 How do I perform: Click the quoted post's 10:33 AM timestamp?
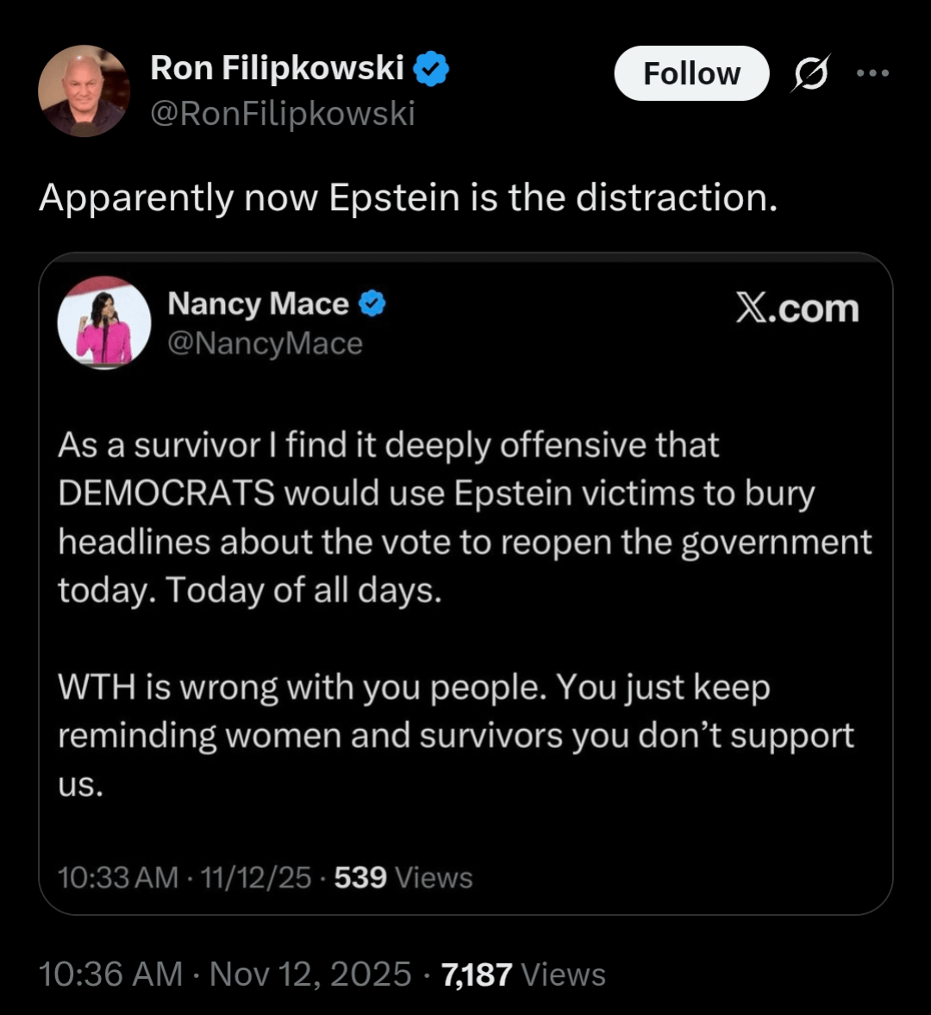(118, 877)
